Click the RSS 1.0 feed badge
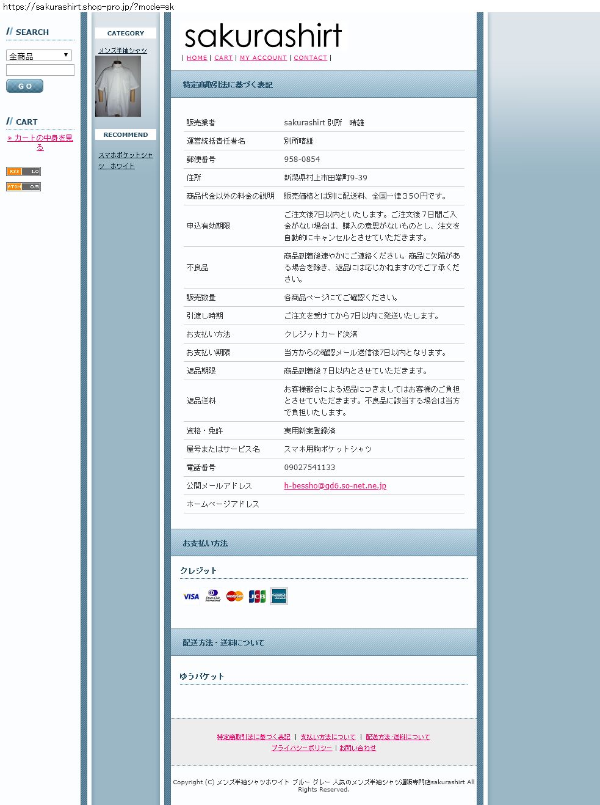This screenshot has height=805, width=600. [x=23, y=172]
